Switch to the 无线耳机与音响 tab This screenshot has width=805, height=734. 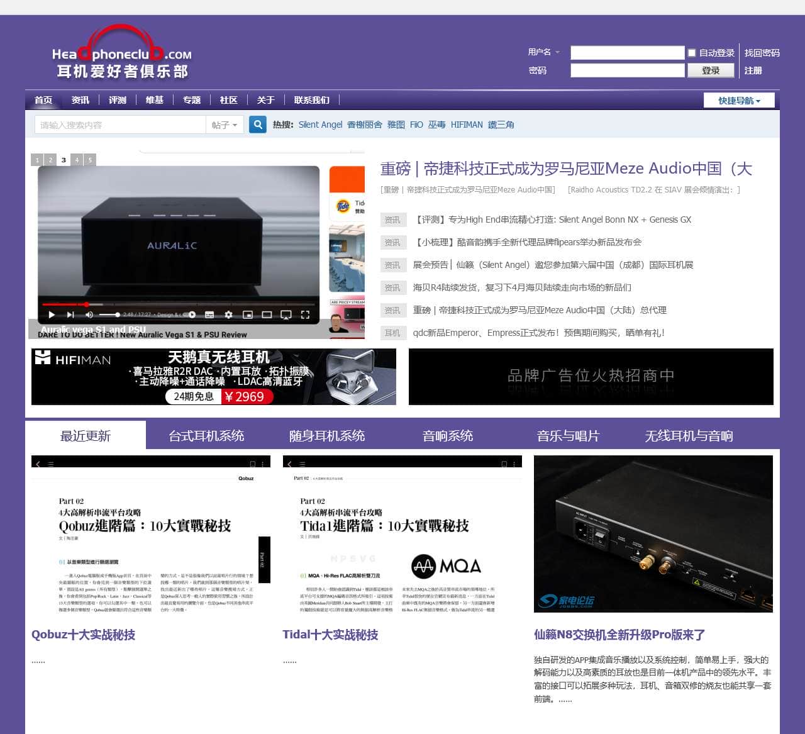pos(689,435)
